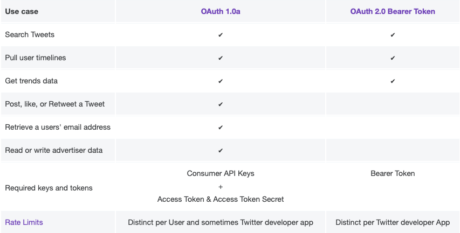
Task: Open the Rate Limits link
Action: pos(24,222)
